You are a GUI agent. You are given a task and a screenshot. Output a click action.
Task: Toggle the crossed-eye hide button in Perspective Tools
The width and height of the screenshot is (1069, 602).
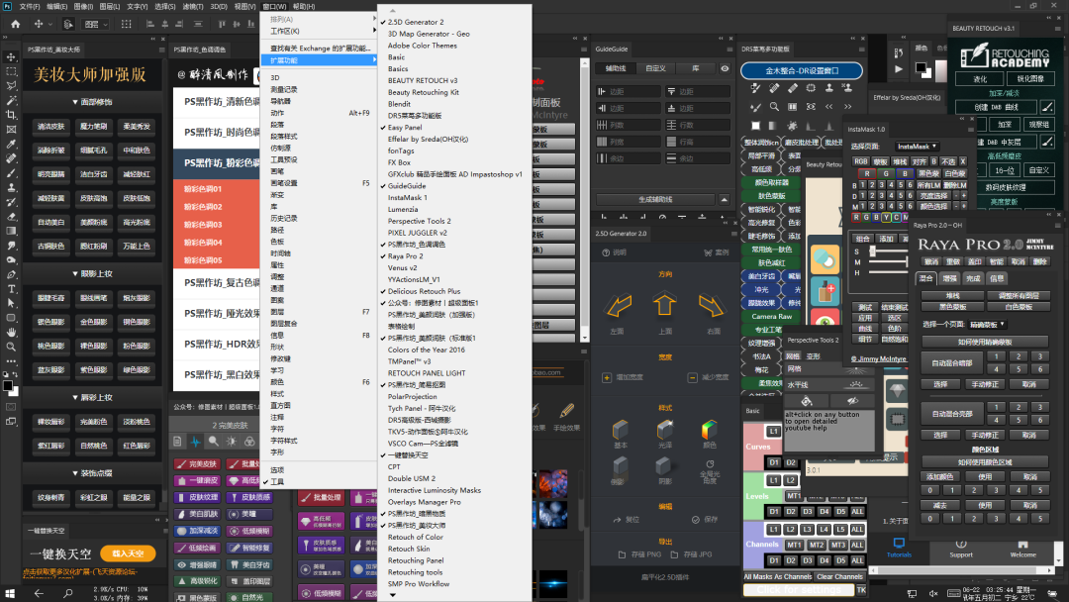click(852, 402)
